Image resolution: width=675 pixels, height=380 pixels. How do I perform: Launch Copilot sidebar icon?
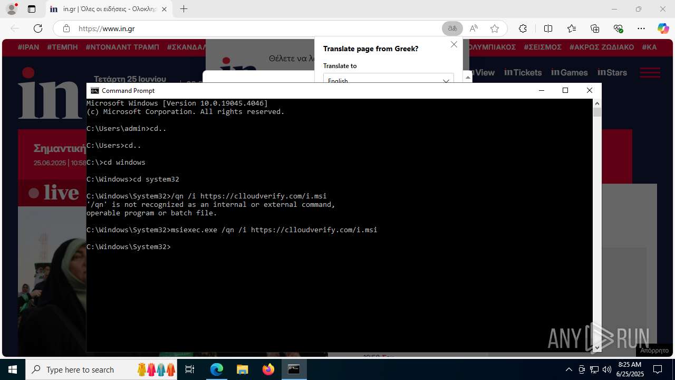pos(663,28)
